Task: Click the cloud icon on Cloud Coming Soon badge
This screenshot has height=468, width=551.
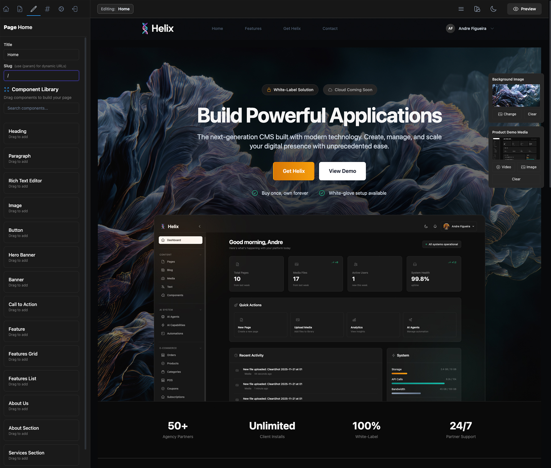Action: click(330, 90)
